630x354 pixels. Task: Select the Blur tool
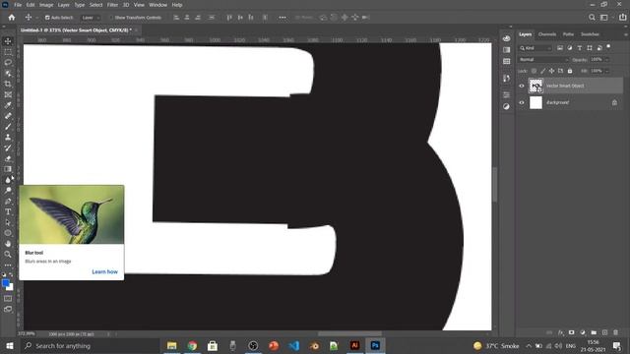[8, 180]
